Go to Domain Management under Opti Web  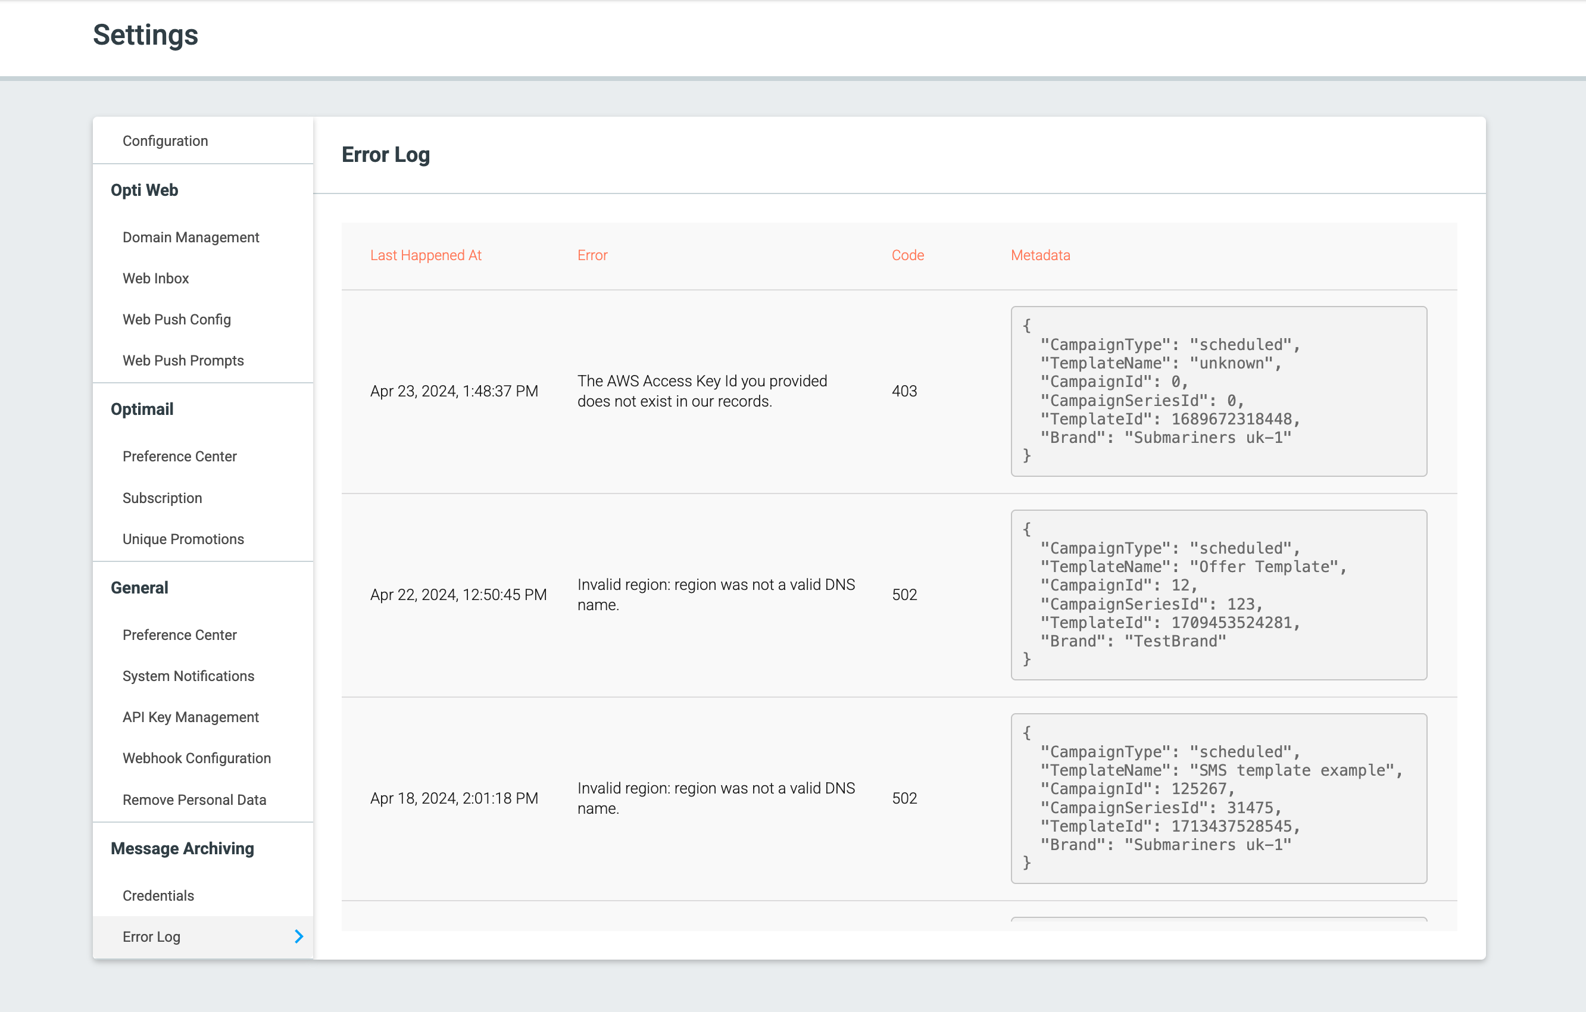(x=191, y=237)
